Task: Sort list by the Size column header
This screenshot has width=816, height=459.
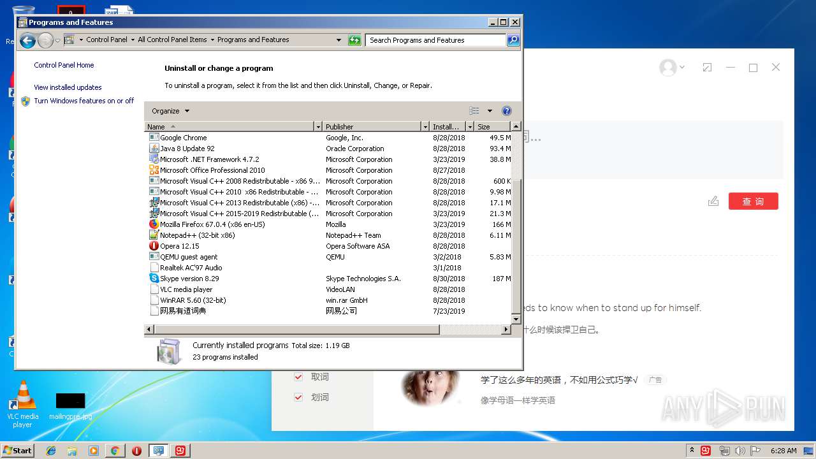Action: click(493, 127)
